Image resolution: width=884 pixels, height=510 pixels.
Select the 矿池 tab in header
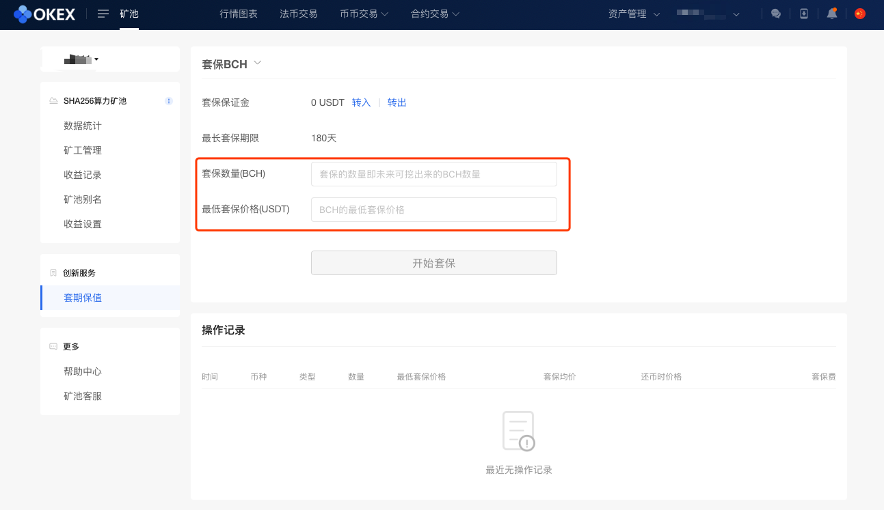tap(129, 14)
